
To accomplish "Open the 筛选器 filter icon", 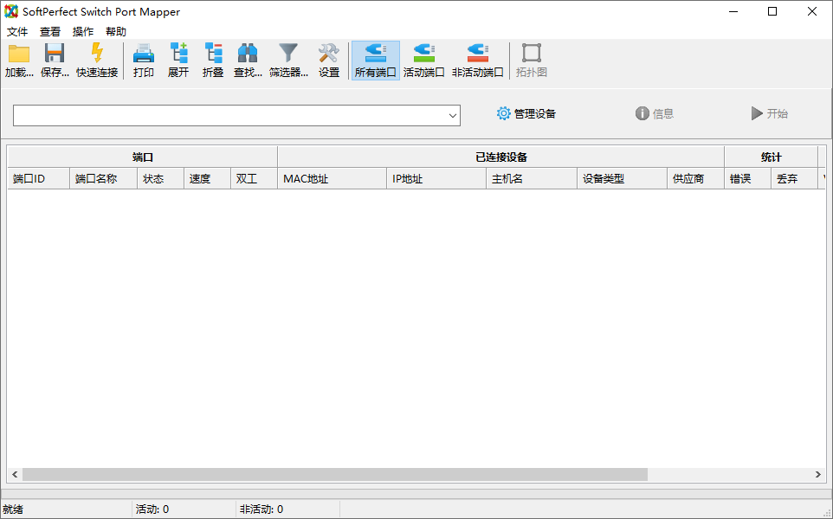I will click(288, 59).
